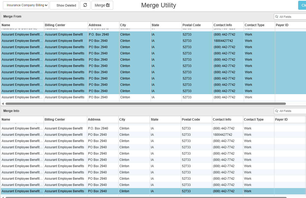Screen dimensions: 306x198
Task: Focus the Merge From All Fields search box
Action: coord(291,17)
